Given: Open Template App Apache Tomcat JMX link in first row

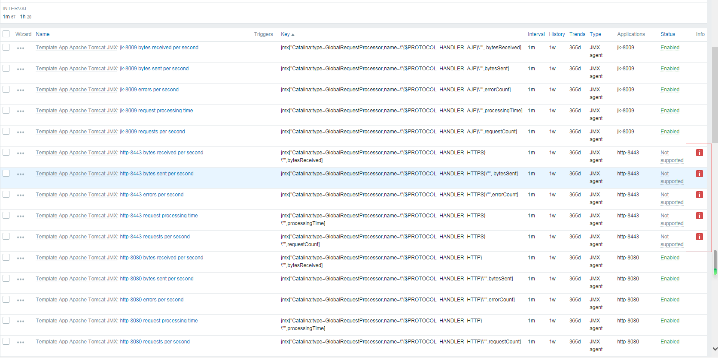Looking at the screenshot, I should pyautogui.click(x=76, y=48).
